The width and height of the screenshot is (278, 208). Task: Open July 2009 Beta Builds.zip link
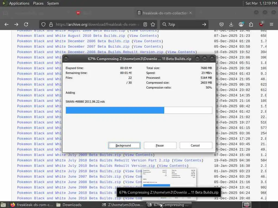click(69, 155)
